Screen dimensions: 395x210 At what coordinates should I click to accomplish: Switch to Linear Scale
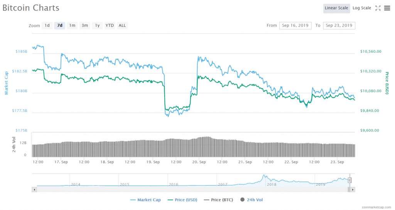[x=336, y=8]
